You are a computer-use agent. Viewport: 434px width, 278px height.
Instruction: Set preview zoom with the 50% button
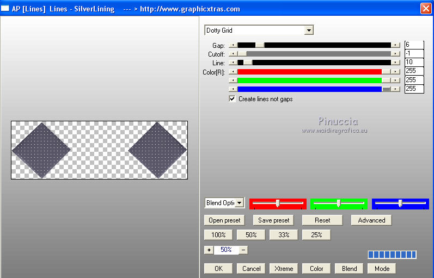point(251,235)
